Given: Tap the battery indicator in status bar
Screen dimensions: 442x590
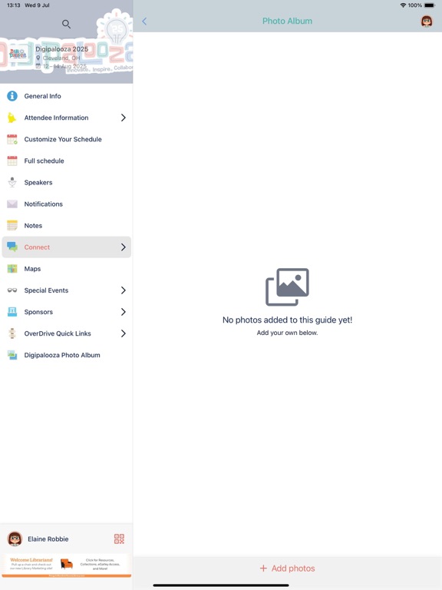Looking at the screenshot, I should 430,5.
